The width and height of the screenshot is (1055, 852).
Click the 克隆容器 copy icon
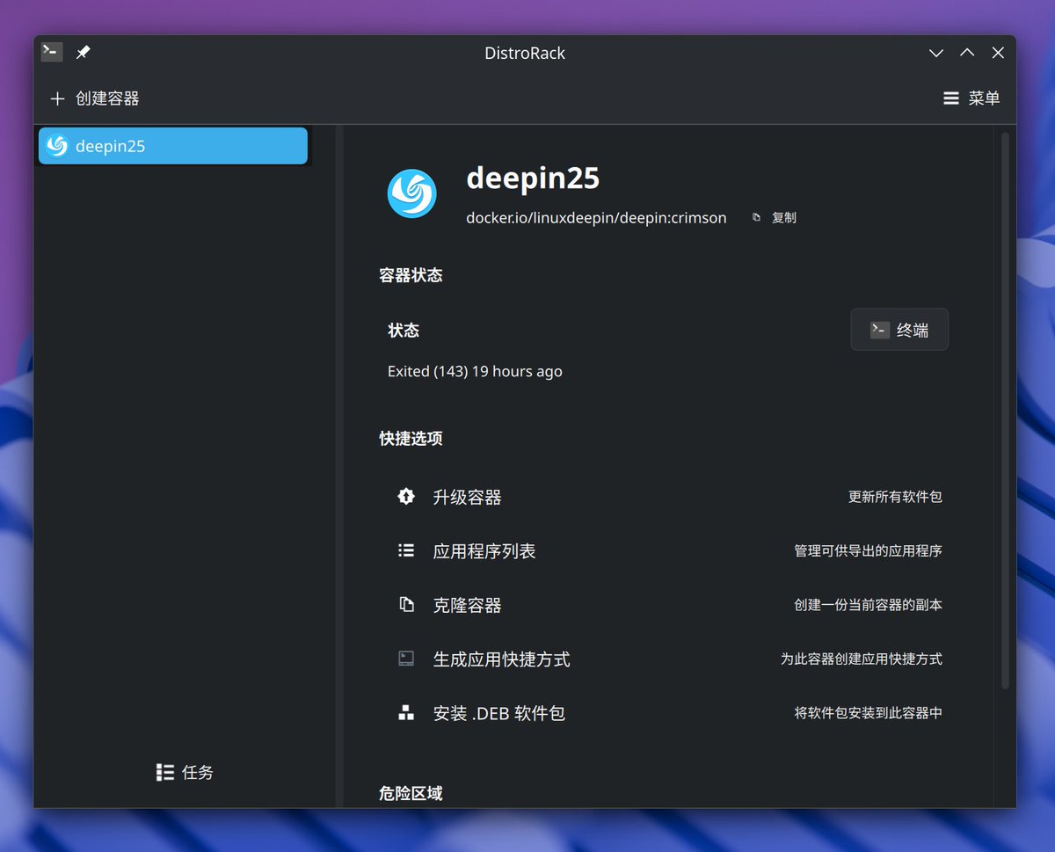[x=405, y=605]
